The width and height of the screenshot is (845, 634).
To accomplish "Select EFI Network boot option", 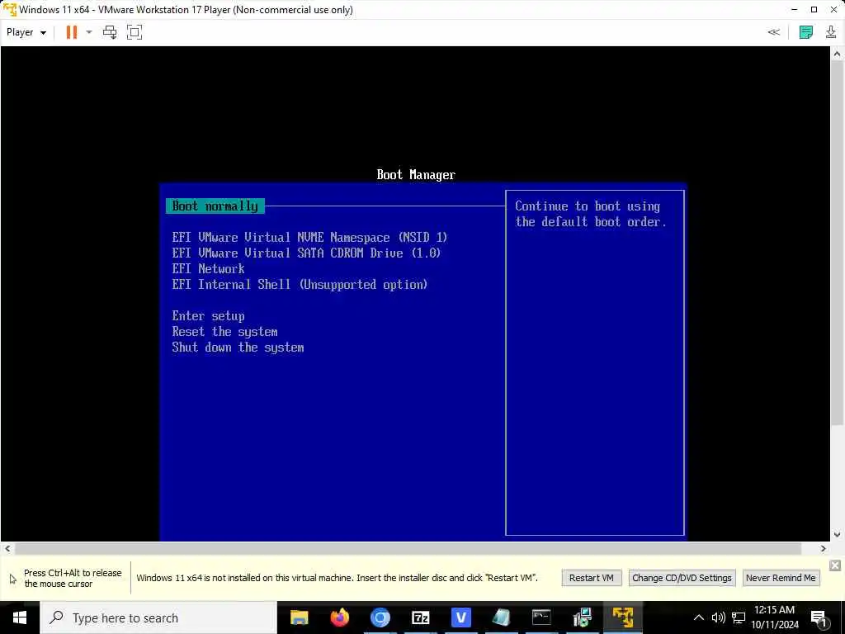I will (x=209, y=268).
